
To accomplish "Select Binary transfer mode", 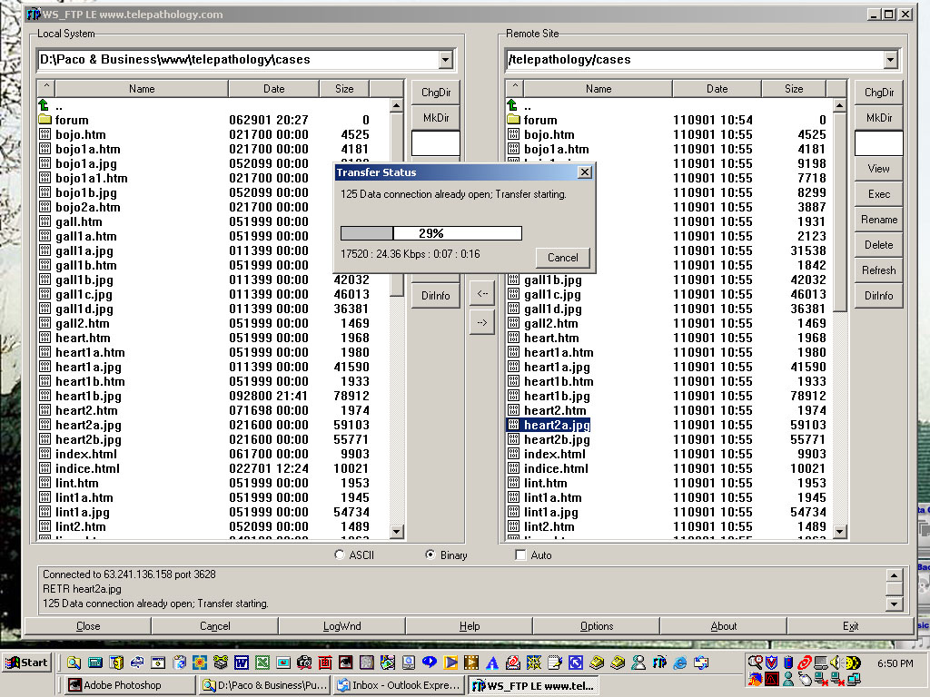I will [430, 555].
